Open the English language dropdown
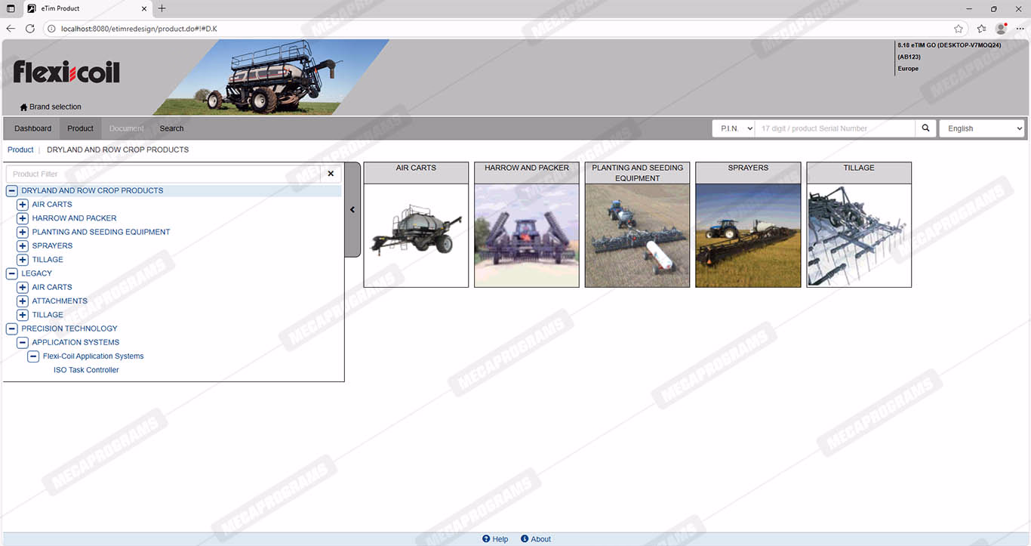Screen dimensions: 1031x546 pos(981,128)
